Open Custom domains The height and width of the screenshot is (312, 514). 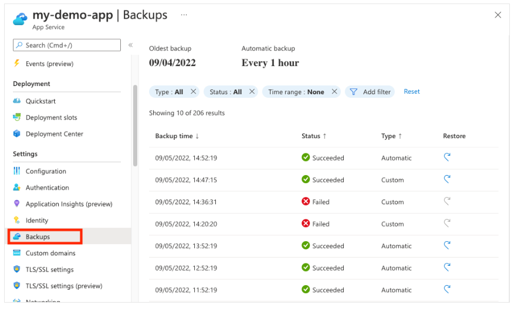[x=50, y=253]
